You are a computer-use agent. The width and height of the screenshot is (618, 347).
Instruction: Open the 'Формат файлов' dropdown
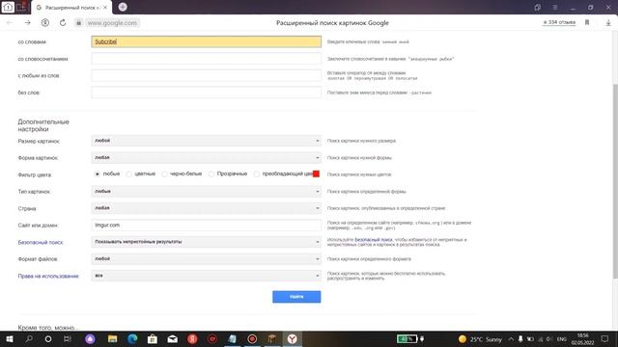click(206, 259)
